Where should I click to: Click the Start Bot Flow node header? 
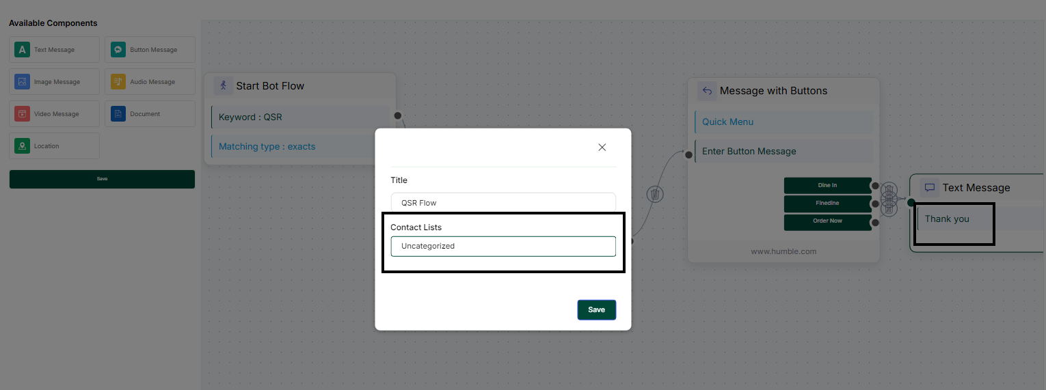(x=270, y=86)
